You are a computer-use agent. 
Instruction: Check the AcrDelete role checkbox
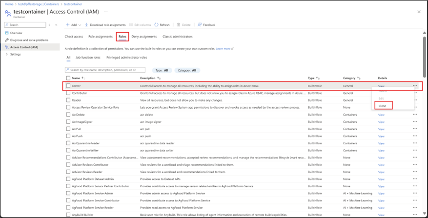pos(68,115)
